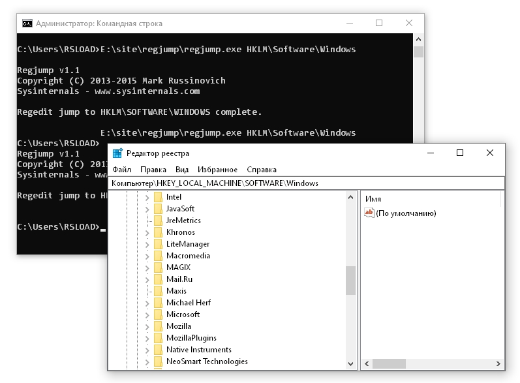The width and height of the screenshot is (520, 383).
Task: Click the Macromedia folder icon
Action: [x=158, y=256]
